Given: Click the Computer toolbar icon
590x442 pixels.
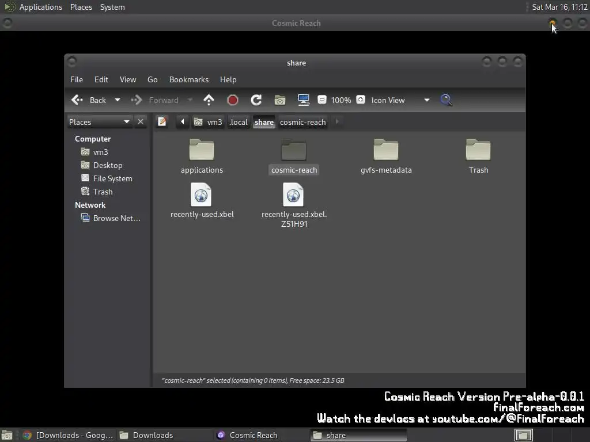Looking at the screenshot, I should pyautogui.click(x=303, y=100).
